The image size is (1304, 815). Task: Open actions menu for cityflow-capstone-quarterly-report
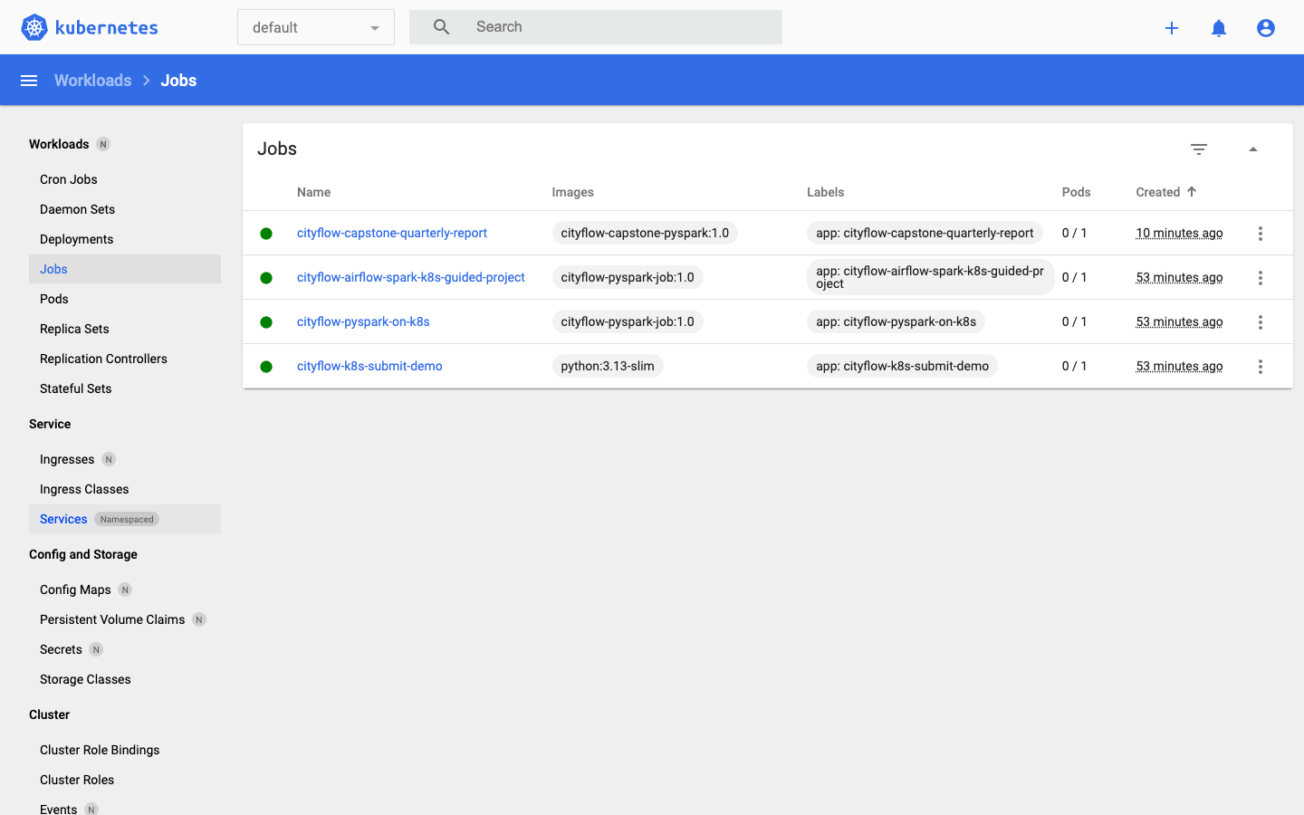1261,234
